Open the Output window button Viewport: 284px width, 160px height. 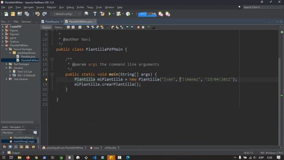click(14, 153)
